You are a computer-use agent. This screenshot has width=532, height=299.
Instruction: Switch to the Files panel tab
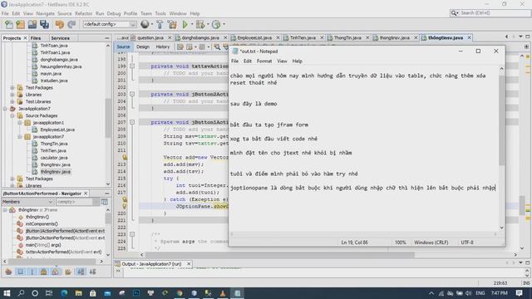pos(36,38)
